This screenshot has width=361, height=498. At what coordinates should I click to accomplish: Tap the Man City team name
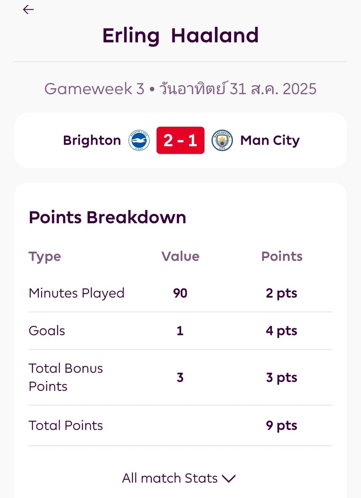click(270, 141)
